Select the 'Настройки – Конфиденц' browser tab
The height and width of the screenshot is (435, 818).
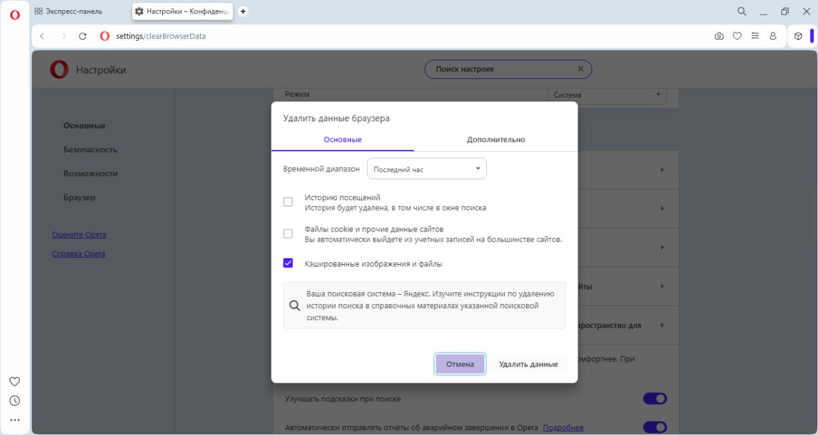tap(182, 11)
